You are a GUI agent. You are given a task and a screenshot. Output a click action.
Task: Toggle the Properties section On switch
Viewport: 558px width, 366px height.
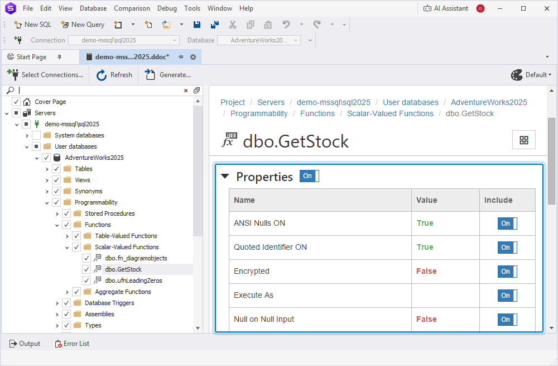point(309,176)
